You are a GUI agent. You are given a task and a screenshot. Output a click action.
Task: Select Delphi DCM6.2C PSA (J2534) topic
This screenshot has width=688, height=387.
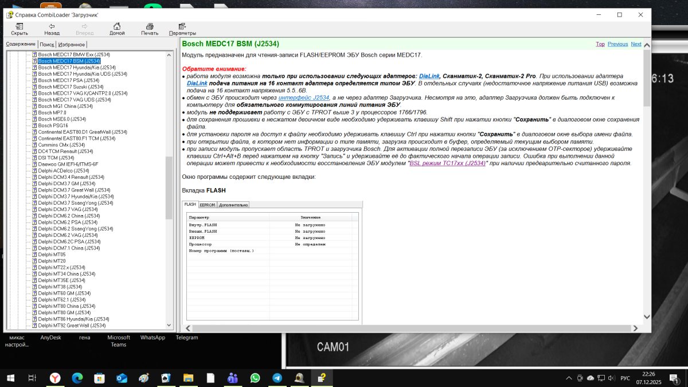pos(69,241)
